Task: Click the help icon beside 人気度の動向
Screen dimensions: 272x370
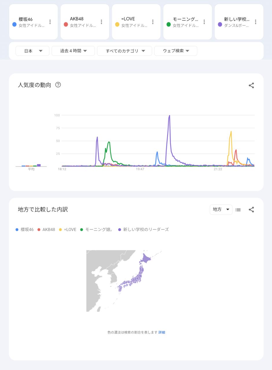Action: click(58, 85)
